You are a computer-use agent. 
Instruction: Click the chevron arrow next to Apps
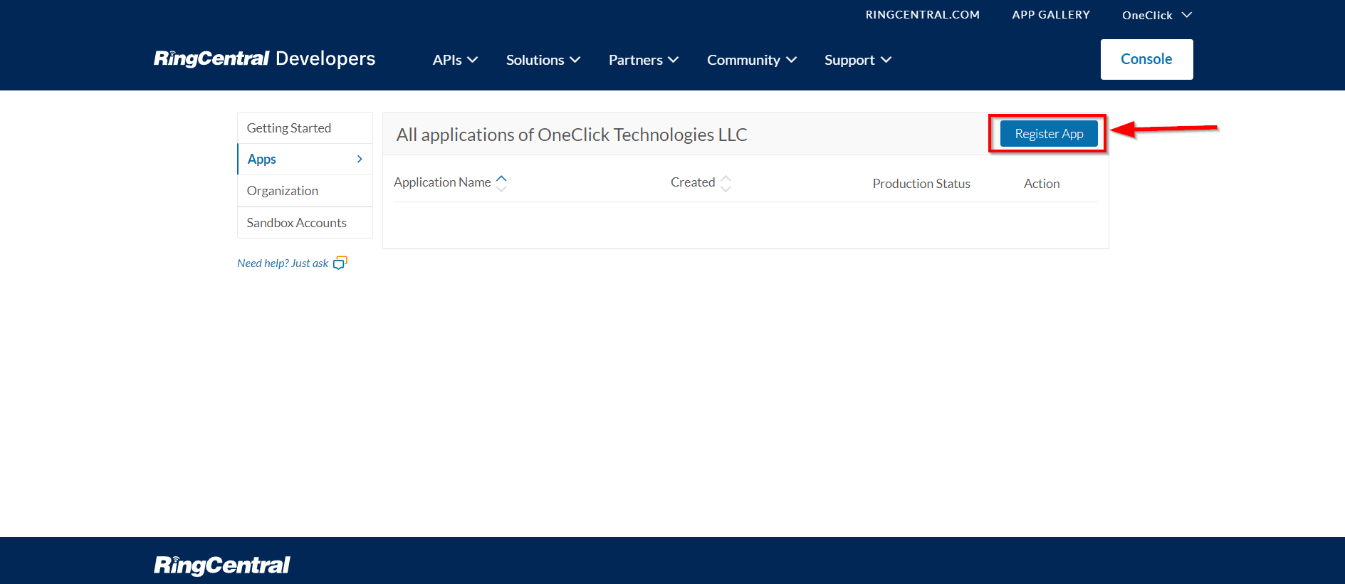pyautogui.click(x=360, y=160)
